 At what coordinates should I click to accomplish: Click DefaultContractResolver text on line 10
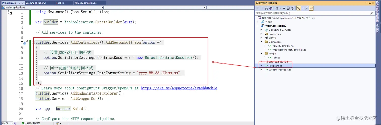(169, 58)
